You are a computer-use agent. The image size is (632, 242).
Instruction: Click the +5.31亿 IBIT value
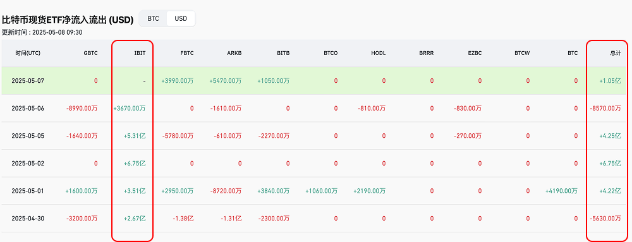click(x=135, y=136)
